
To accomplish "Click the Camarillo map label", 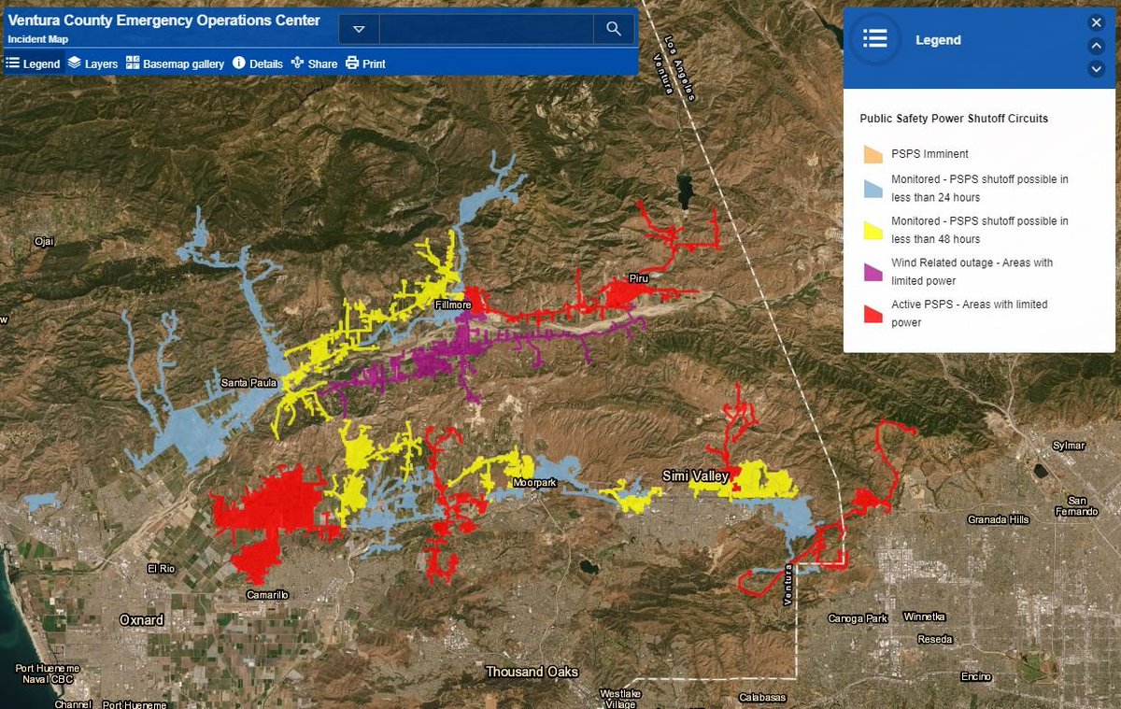I will [x=268, y=595].
